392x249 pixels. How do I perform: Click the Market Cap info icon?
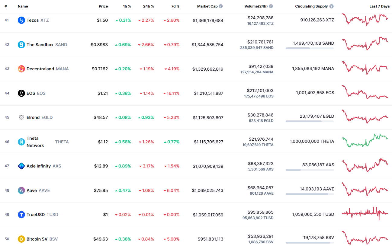[x=221, y=6]
